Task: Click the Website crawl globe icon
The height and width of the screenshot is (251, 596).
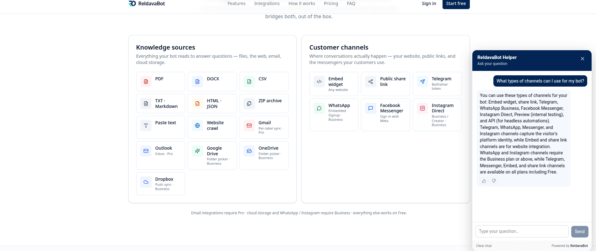Action: point(197,125)
